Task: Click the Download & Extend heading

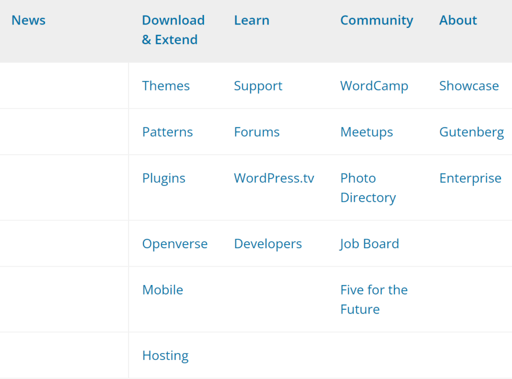Action: coord(173,30)
